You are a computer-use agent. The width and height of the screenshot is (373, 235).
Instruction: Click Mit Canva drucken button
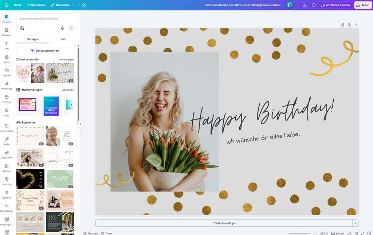(x=335, y=5)
